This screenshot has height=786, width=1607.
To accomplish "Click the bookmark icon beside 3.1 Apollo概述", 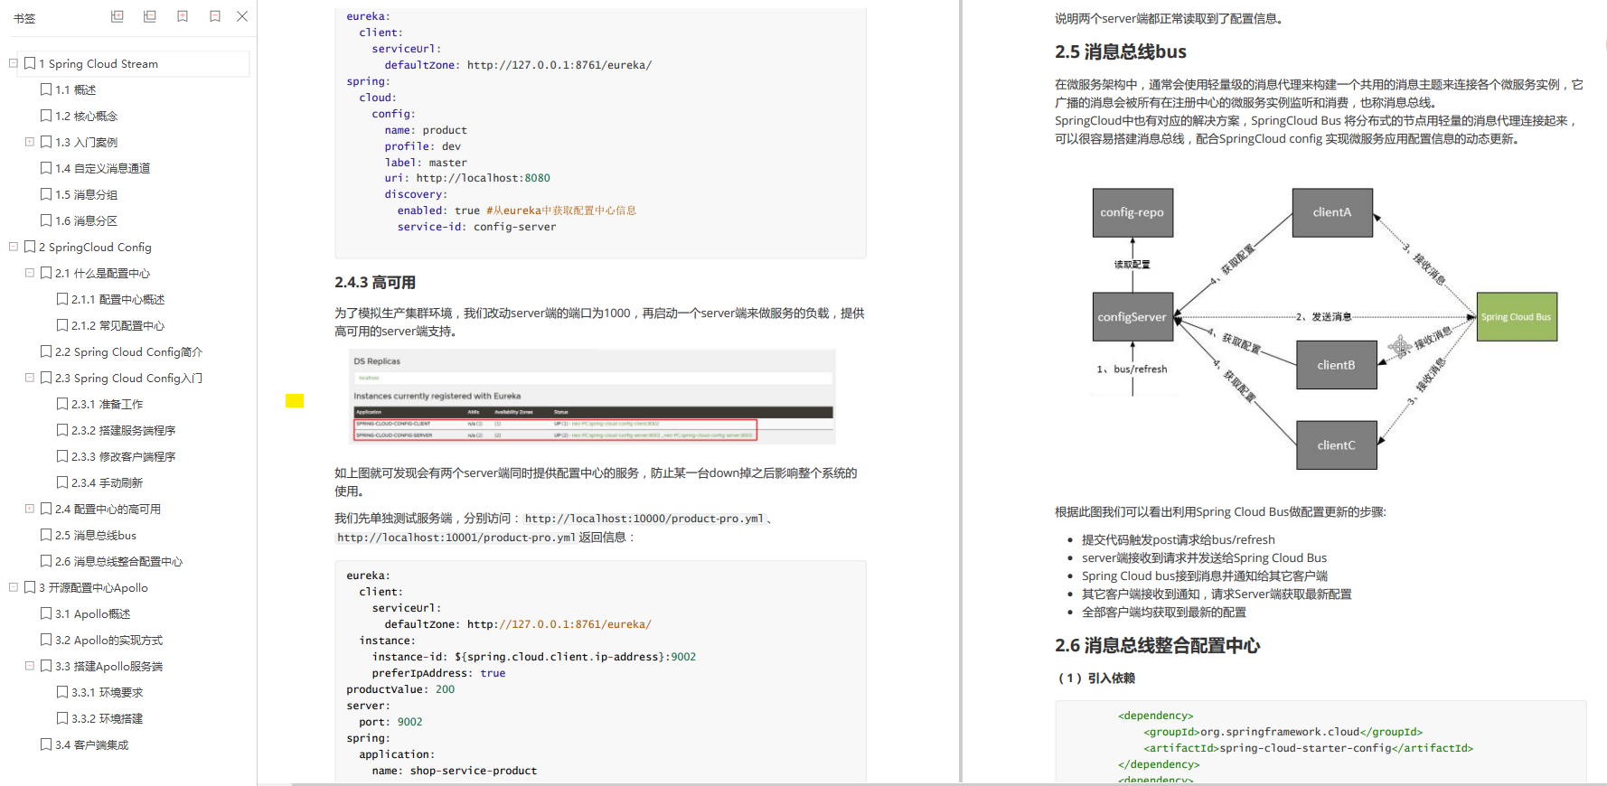I will point(46,613).
